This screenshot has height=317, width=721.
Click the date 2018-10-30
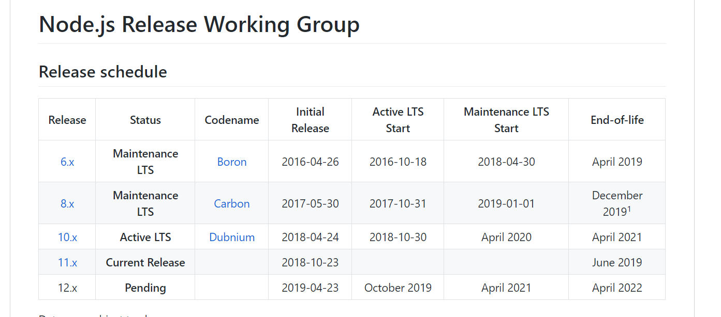(x=398, y=237)
